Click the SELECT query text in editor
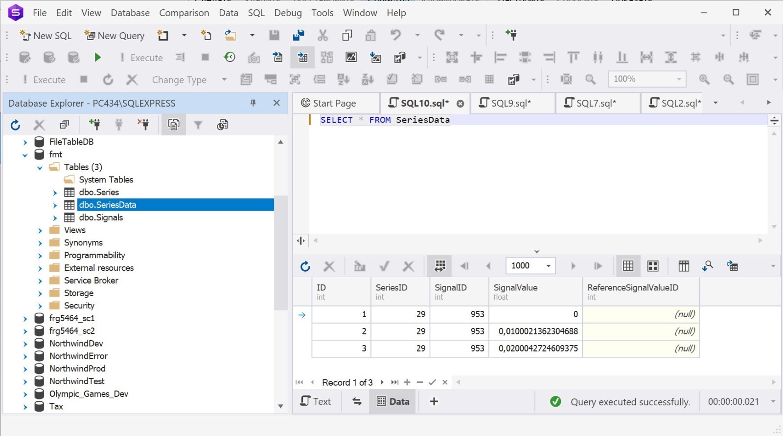 (x=385, y=120)
